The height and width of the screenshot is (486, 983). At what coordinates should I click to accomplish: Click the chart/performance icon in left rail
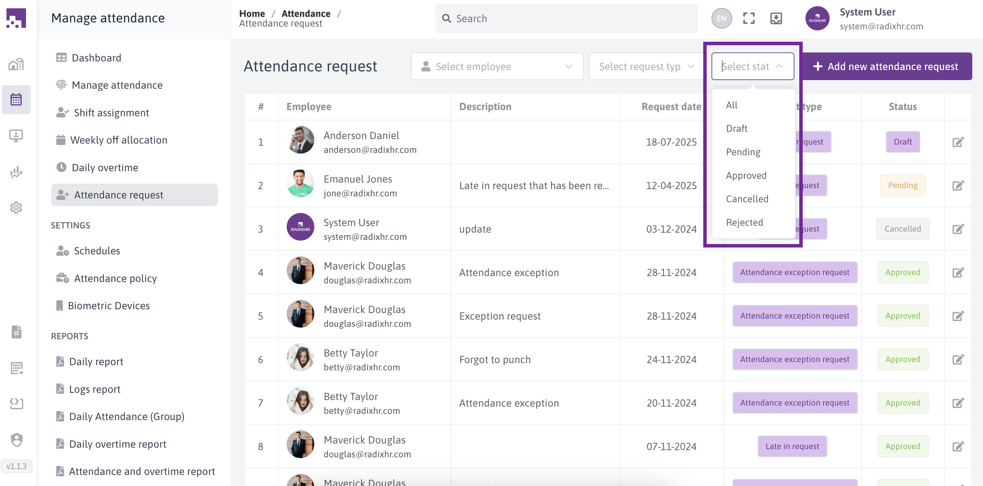[x=16, y=172]
